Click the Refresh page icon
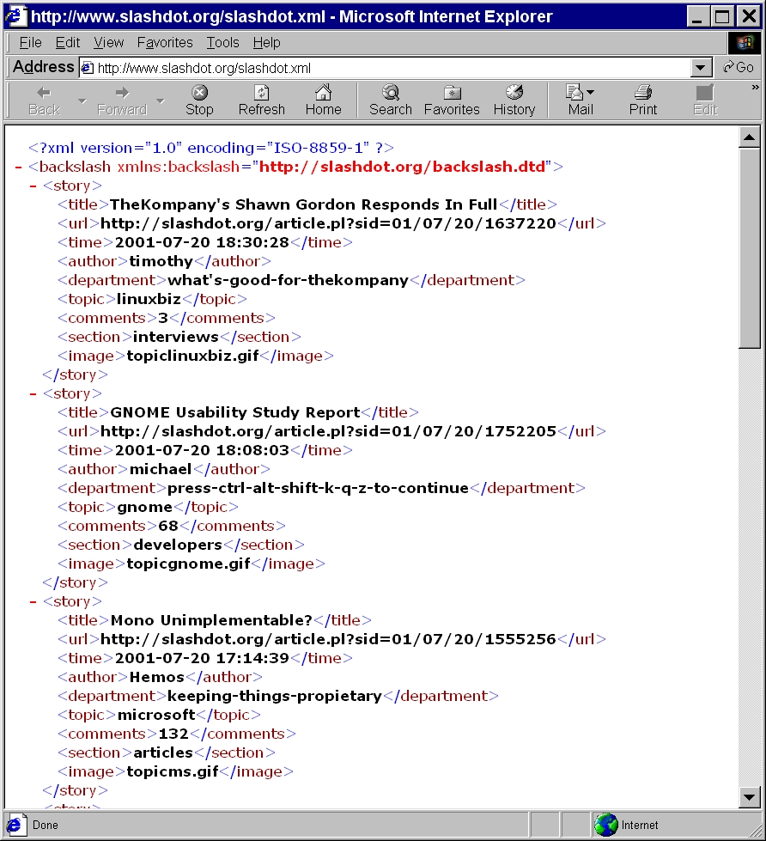The width and height of the screenshot is (766, 841). [261, 93]
